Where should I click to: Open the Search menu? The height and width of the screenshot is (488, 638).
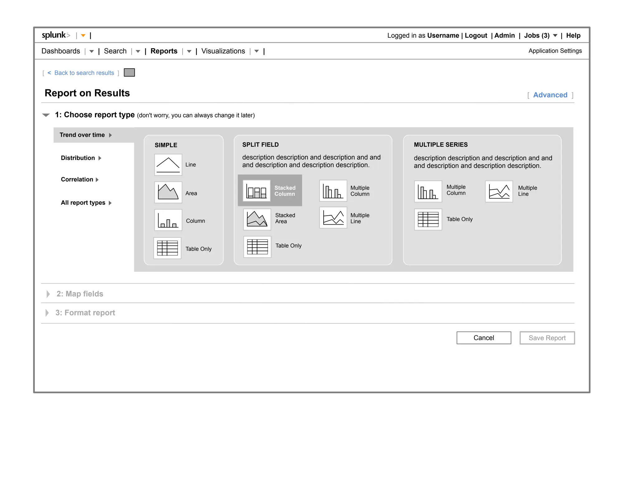pos(115,51)
